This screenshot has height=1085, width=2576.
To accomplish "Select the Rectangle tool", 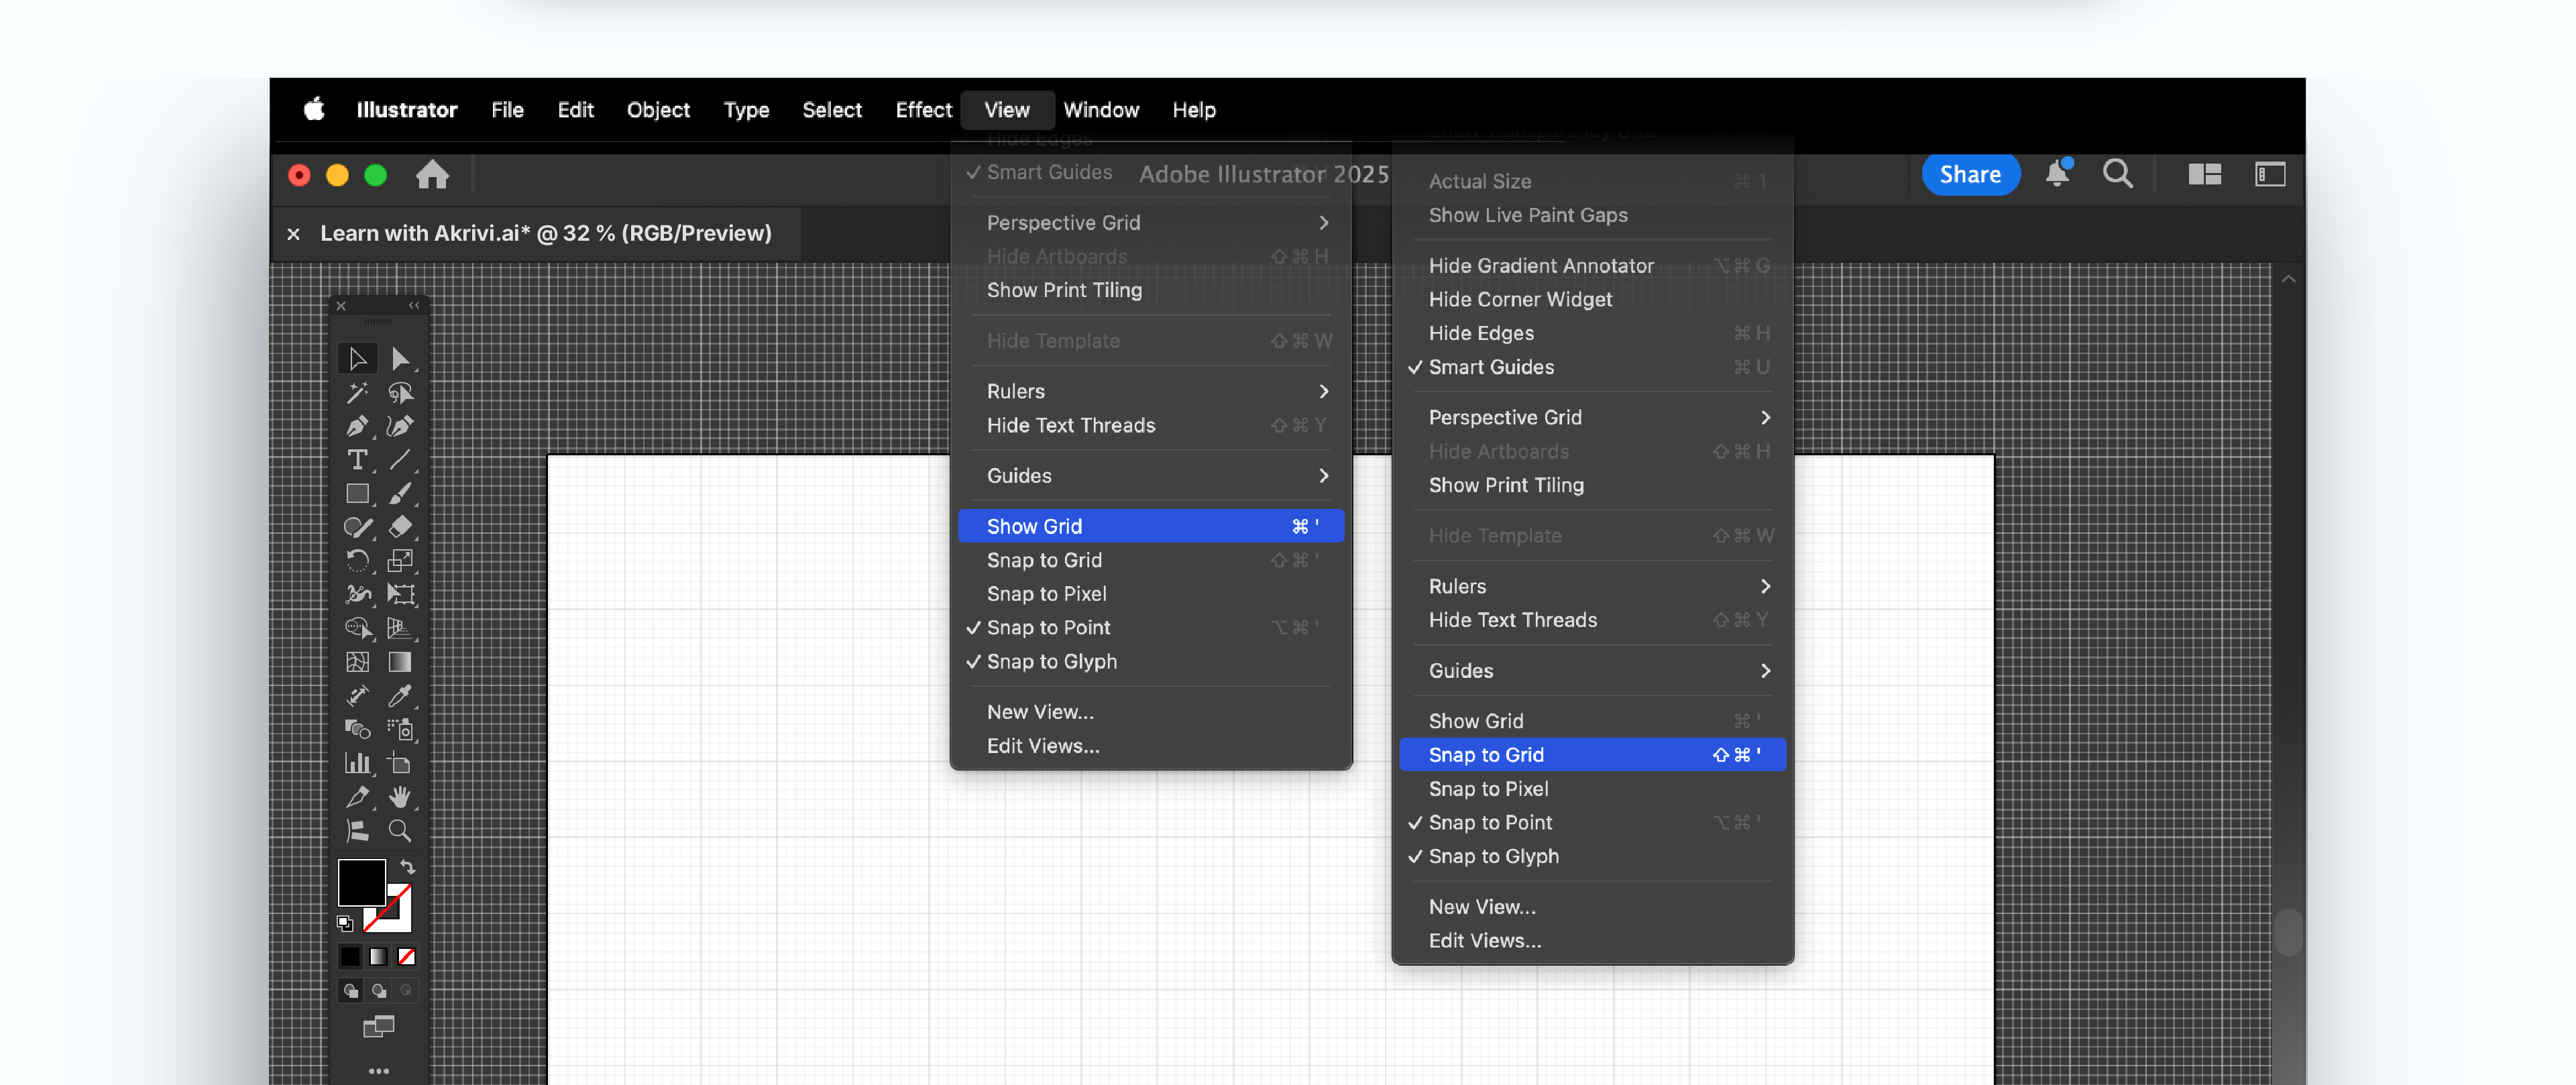I will pos(357,494).
